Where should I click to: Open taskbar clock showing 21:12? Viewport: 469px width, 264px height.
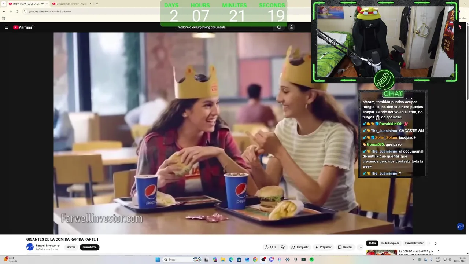(459, 260)
